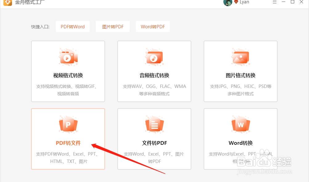
Task: Click the audio music note icon
Action: pos(155,57)
